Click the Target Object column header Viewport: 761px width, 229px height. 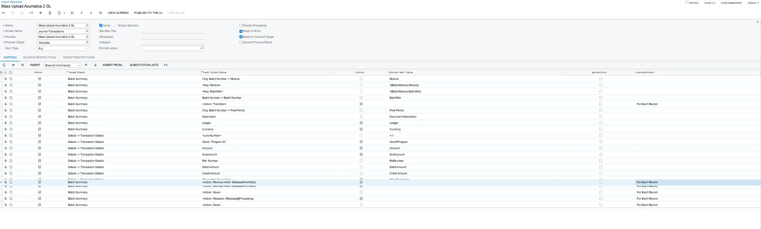pyautogui.click(x=77, y=72)
